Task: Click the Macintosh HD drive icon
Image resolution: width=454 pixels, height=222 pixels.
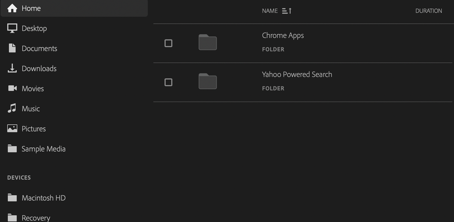Action: point(12,198)
